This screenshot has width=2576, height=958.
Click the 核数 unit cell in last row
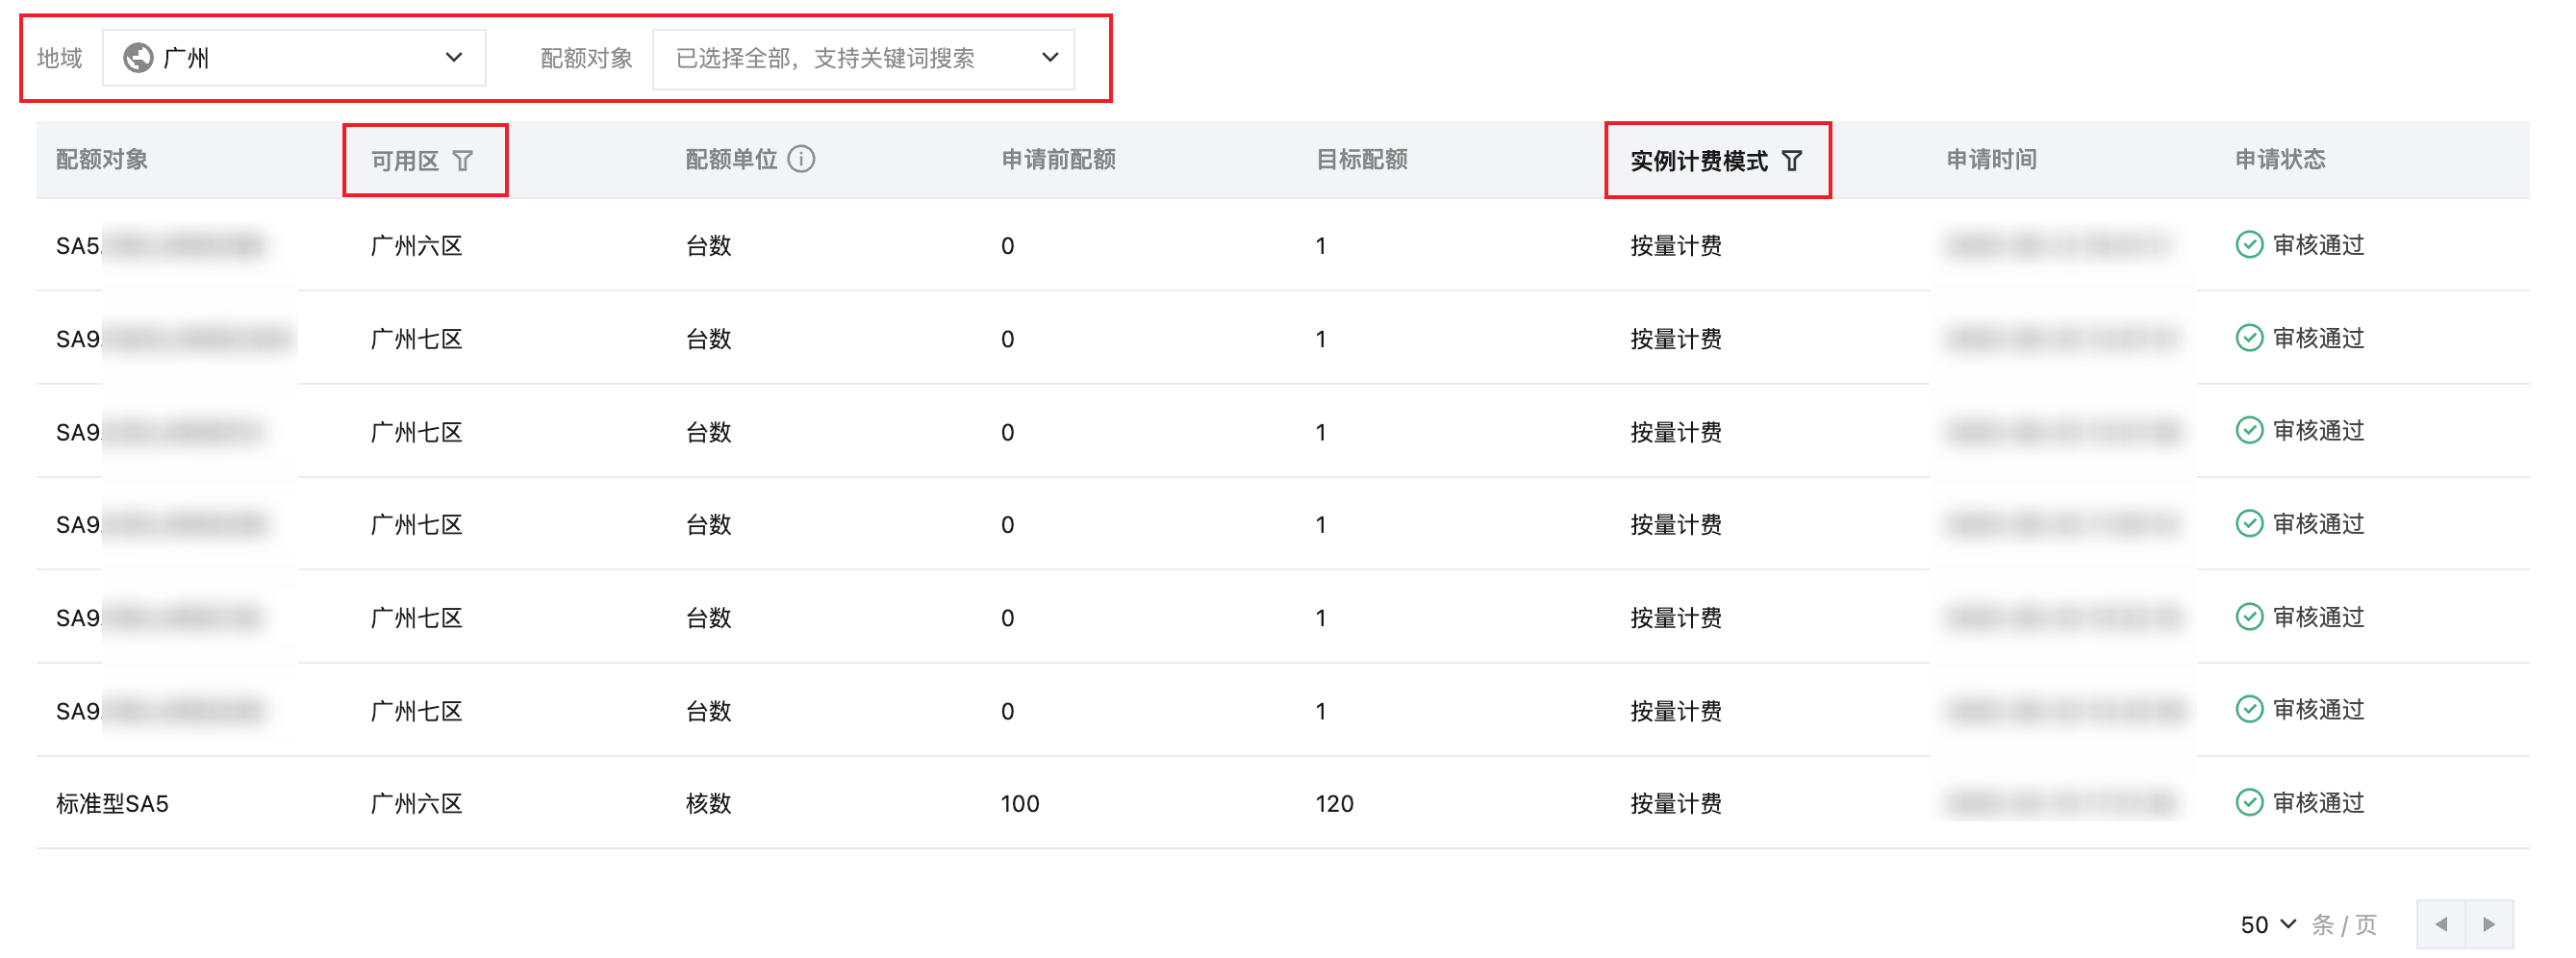point(708,804)
